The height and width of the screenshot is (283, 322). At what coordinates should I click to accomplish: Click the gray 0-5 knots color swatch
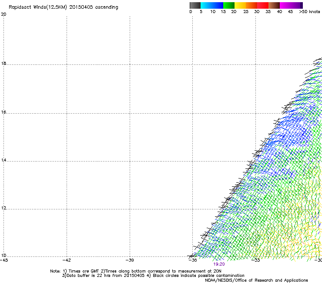coord(195,5)
